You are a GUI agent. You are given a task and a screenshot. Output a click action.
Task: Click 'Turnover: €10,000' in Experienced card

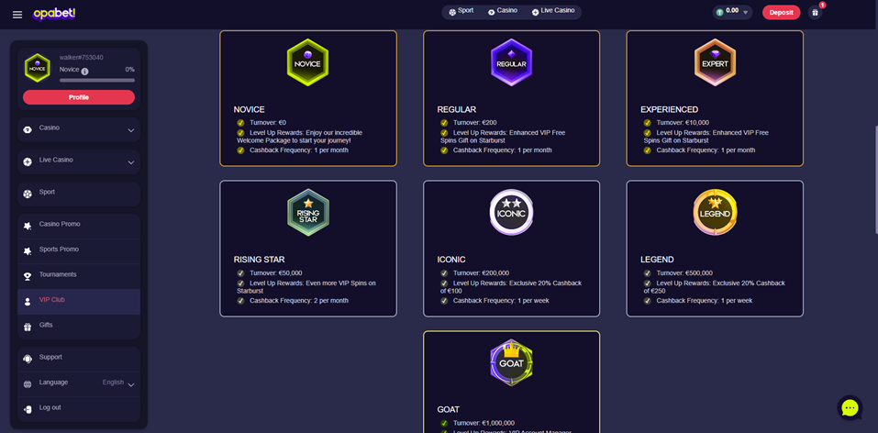coord(683,123)
